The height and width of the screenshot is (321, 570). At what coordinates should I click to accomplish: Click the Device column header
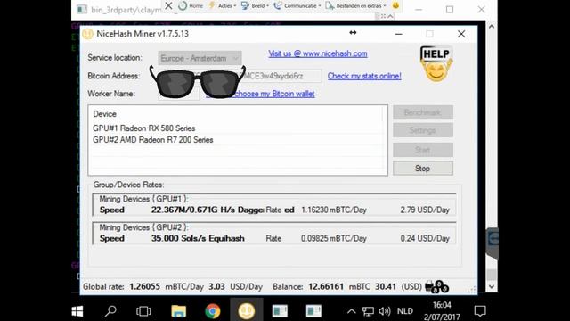pyautogui.click(x=105, y=114)
